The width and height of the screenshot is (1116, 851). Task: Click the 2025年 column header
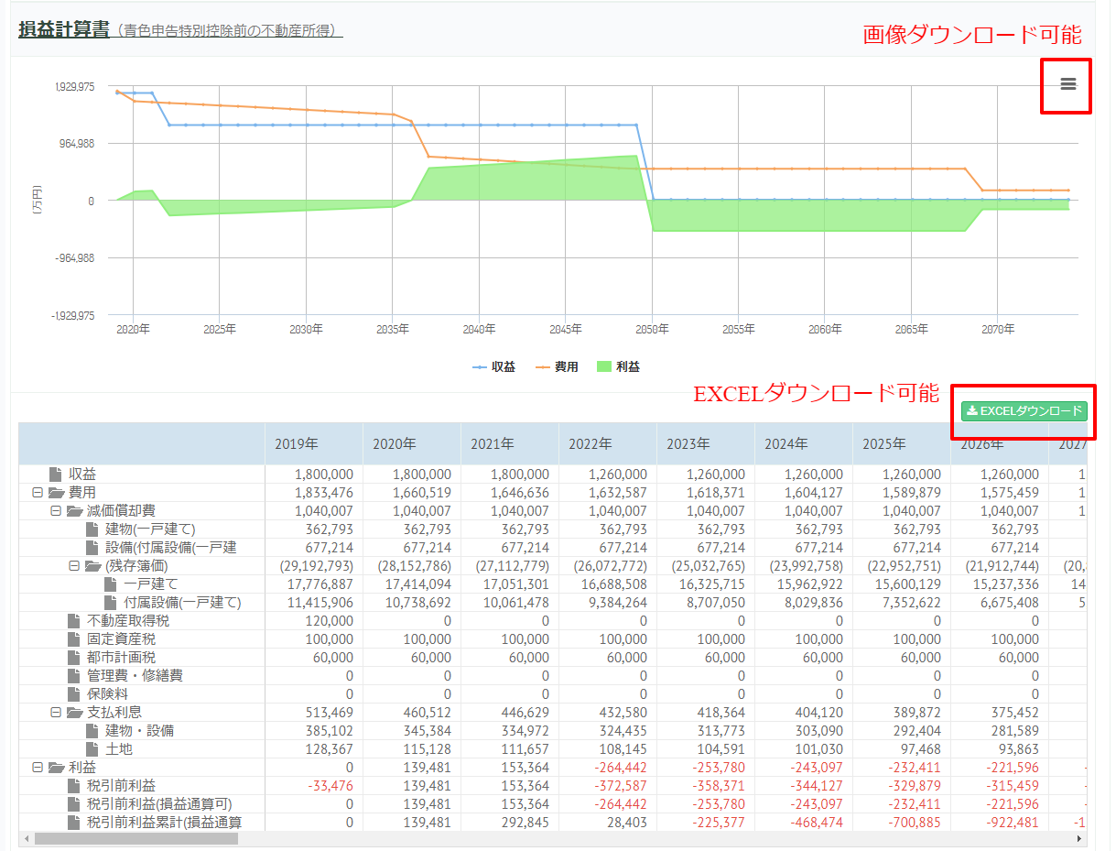click(902, 444)
